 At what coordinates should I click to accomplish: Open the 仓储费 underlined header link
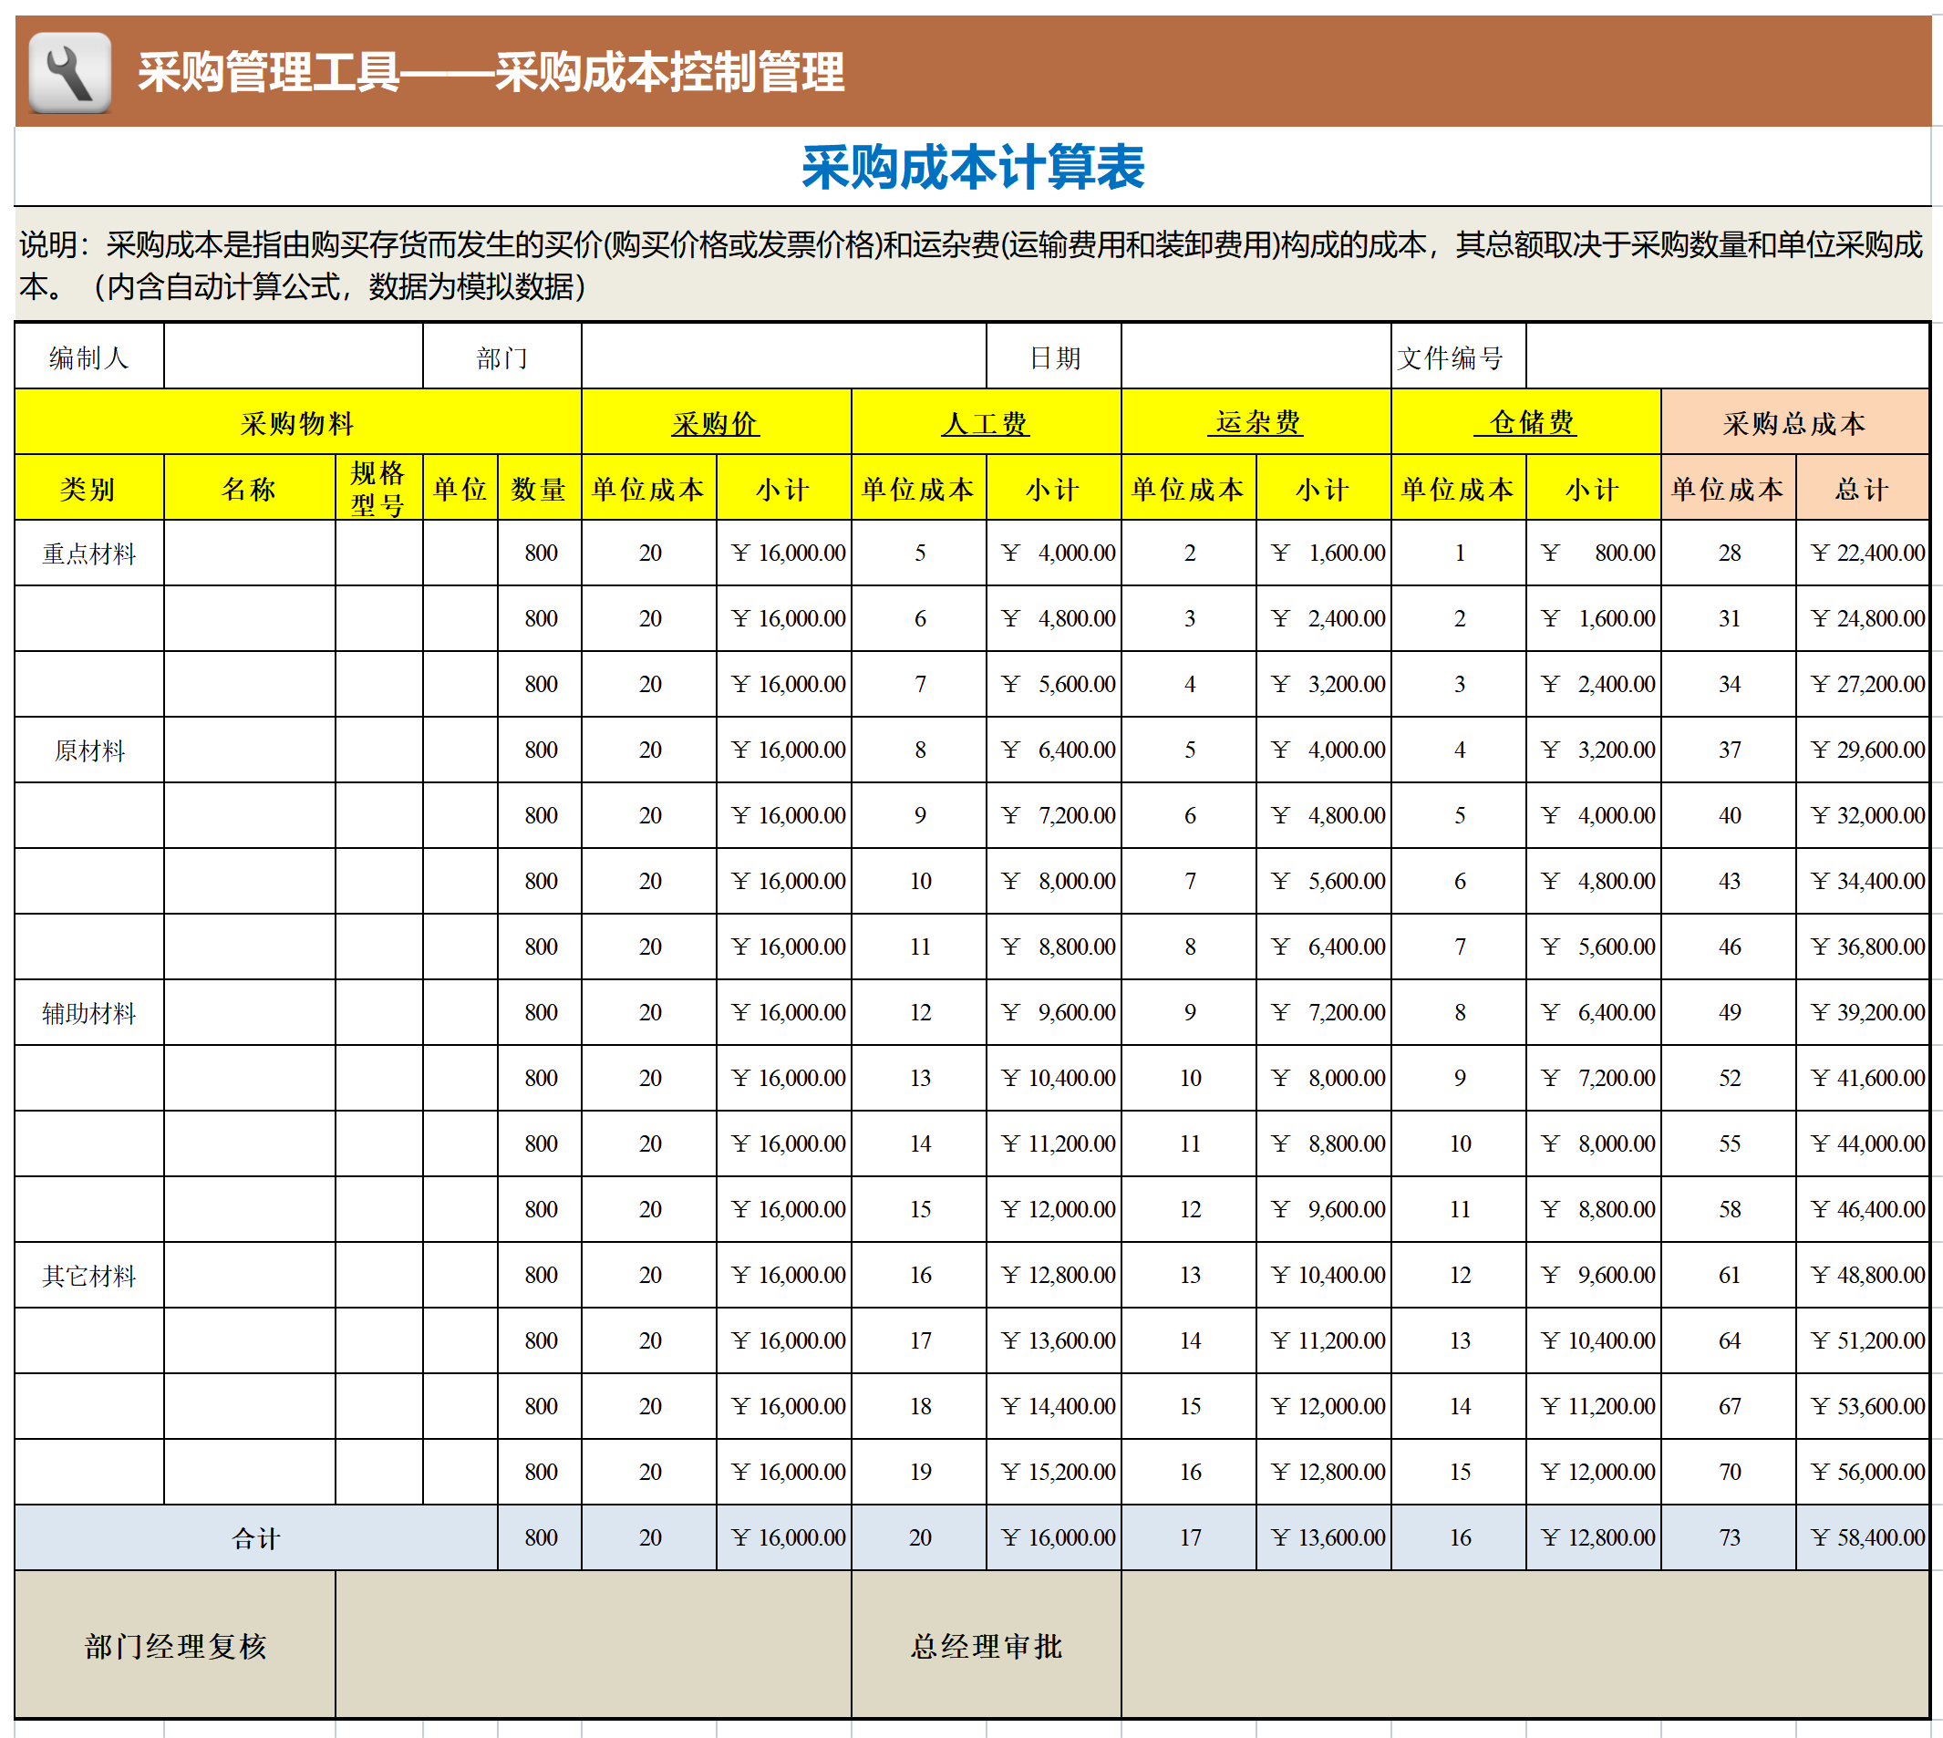pyautogui.click(x=1525, y=422)
